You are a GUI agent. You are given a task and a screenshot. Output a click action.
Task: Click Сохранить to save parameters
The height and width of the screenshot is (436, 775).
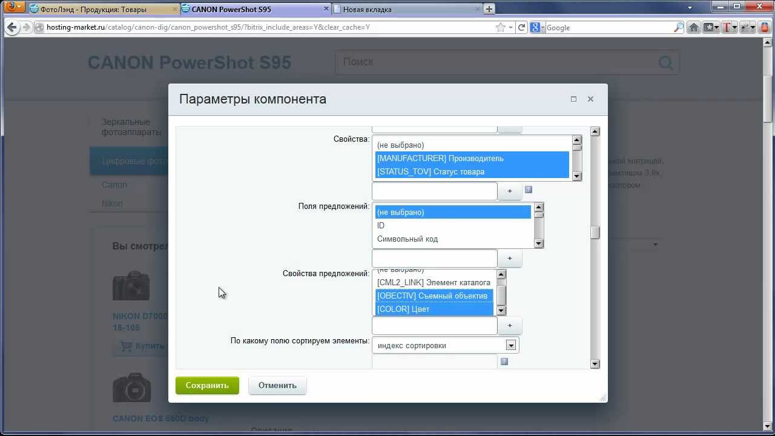pos(207,385)
